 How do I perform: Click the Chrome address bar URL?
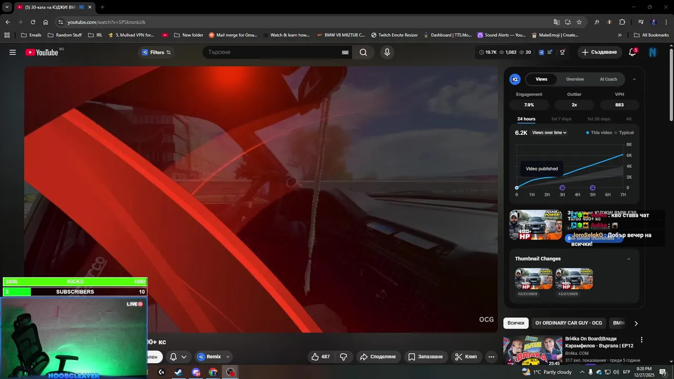tap(106, 22)
